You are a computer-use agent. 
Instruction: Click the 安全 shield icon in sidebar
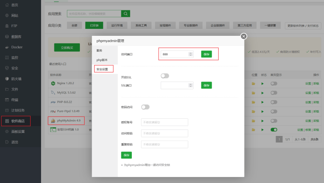7,68
